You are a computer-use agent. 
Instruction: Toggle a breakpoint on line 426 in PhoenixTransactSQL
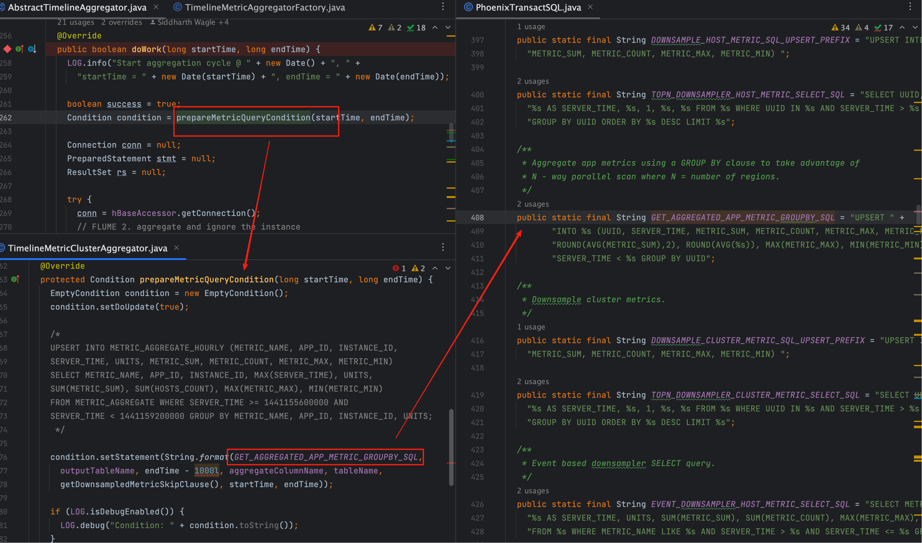477,505
